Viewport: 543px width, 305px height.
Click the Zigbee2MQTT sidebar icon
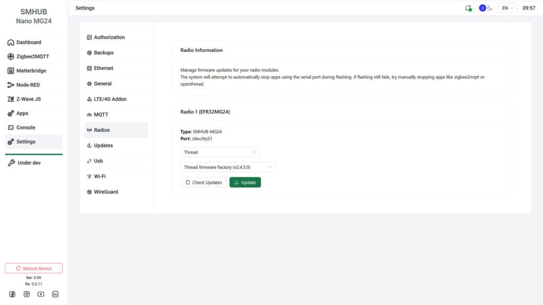click(11, 57)
